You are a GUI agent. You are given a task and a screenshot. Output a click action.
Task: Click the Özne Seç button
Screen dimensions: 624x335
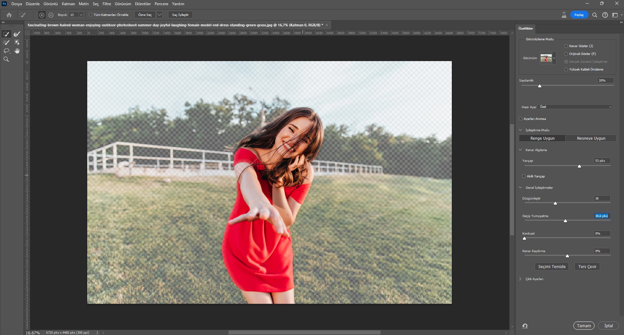coord(145,15)
